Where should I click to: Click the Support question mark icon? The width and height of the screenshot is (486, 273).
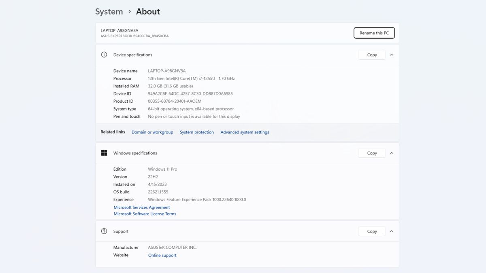[104, 231]
